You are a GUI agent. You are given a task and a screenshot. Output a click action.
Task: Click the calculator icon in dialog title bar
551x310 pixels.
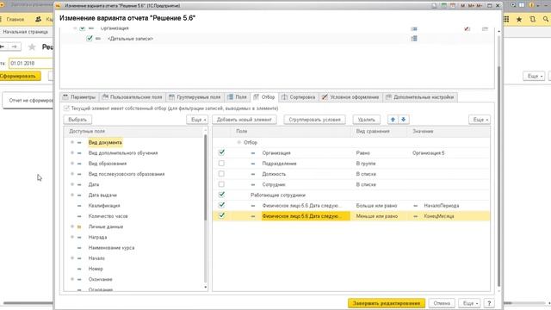444,6
